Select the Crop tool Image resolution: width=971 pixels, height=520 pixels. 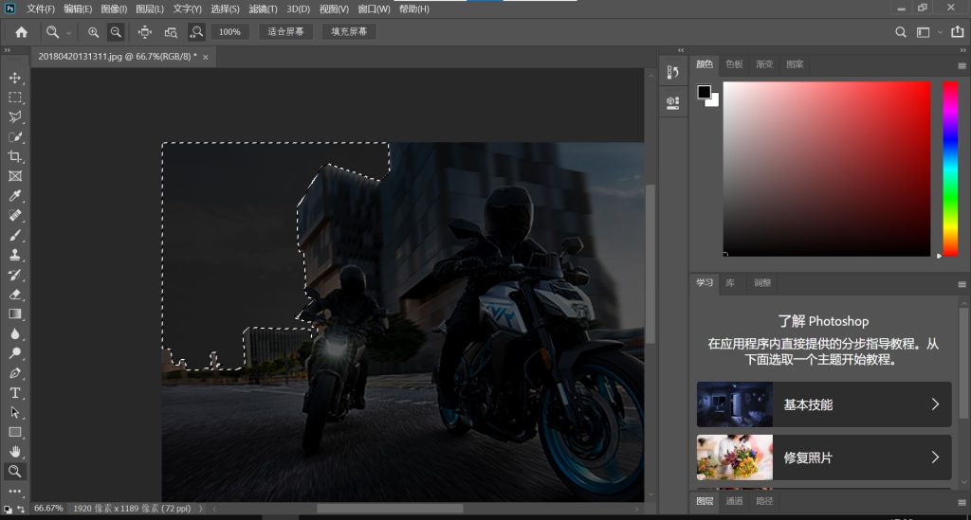(x=14, y=156)
